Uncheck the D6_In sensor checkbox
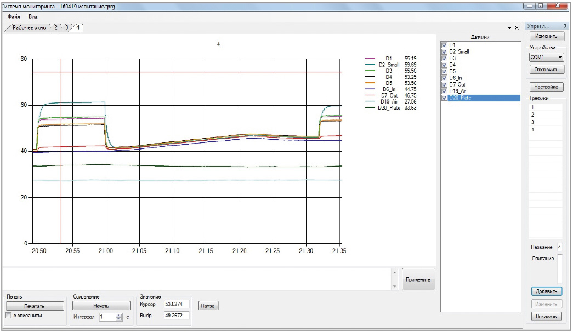 444,78
